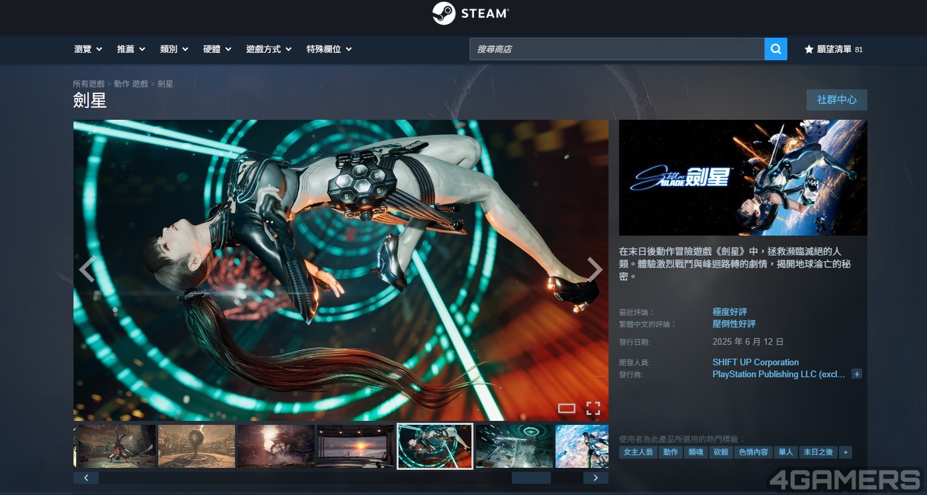The height and width of the screenshot is (495, 927).
Task: Go to previous screenshot with left arrow
Action: tap(87, 270)
